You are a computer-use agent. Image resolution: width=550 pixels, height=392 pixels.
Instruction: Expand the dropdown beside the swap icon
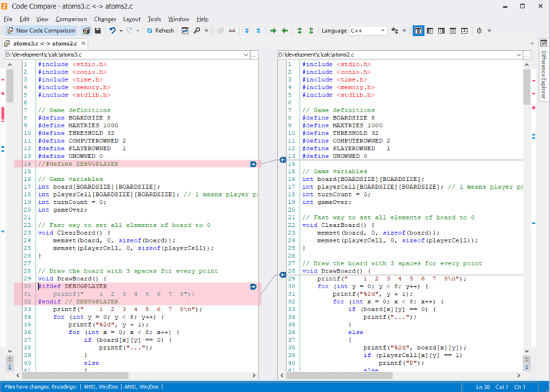(404, 31)
